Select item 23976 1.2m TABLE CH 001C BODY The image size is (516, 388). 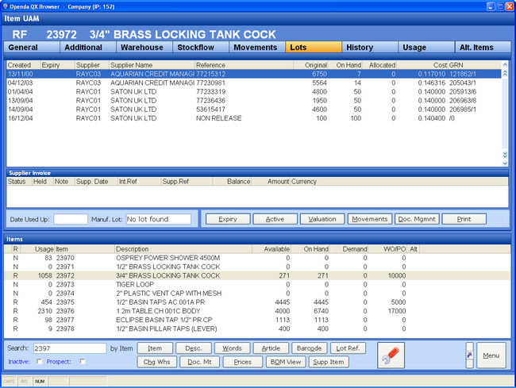(257, 311)
